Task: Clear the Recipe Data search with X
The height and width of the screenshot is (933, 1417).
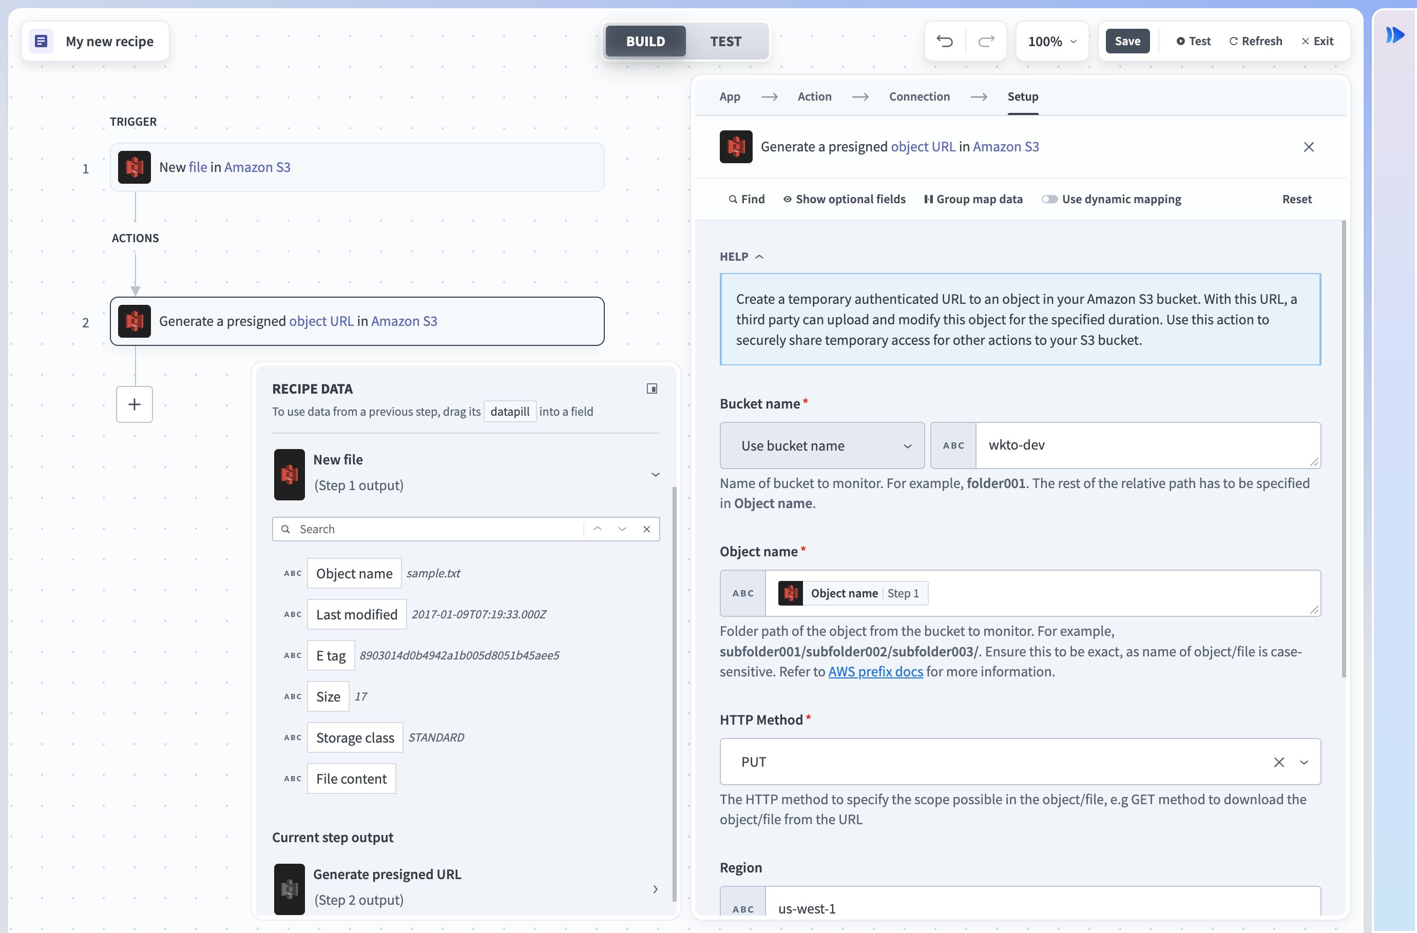Action: (646, 529)
